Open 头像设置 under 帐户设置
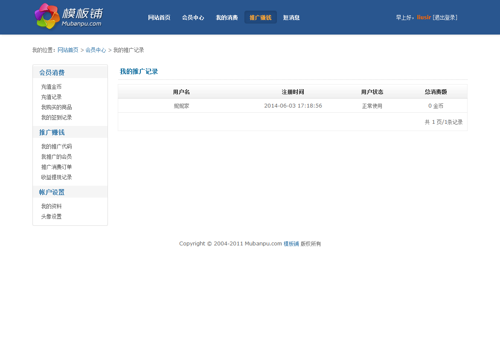The width and height of the screenshot is (500, 350). pyautogui.click(x=51, y=216)
